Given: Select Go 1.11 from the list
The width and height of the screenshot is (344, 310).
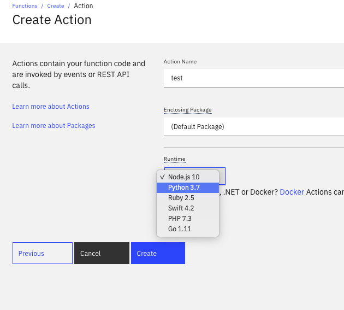Looking at the screenshot, I should pos(180,229).
